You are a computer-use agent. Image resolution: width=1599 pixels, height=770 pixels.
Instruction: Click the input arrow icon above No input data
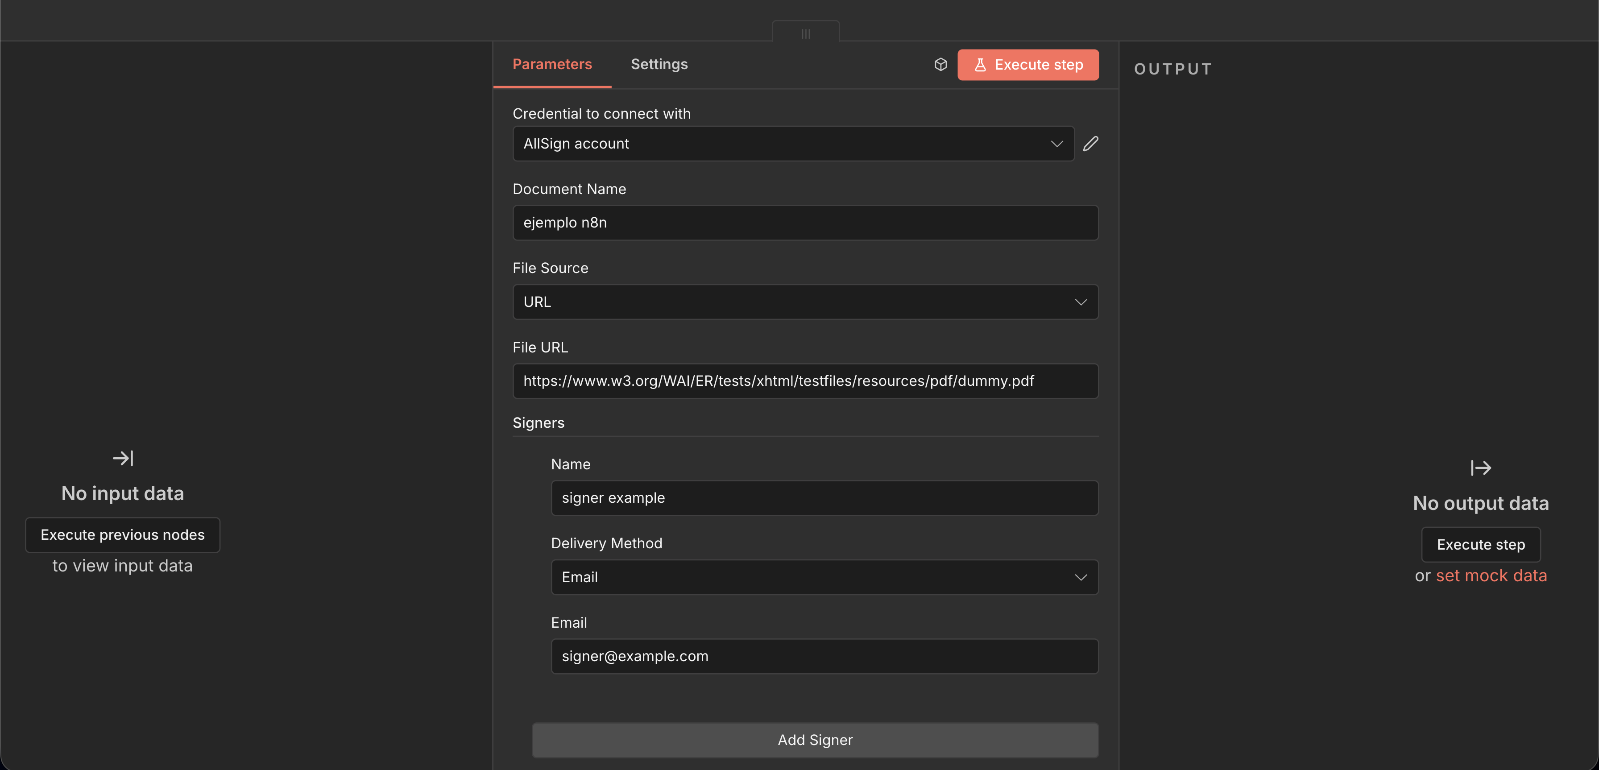(x=123, y=459)
